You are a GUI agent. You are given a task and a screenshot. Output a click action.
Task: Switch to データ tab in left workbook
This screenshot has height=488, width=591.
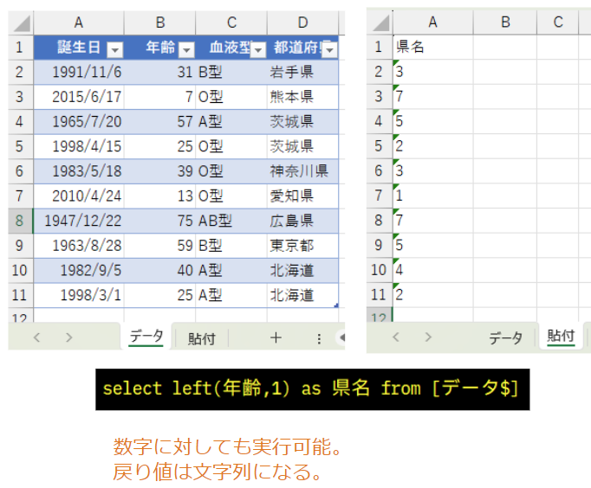pos(146,337)
